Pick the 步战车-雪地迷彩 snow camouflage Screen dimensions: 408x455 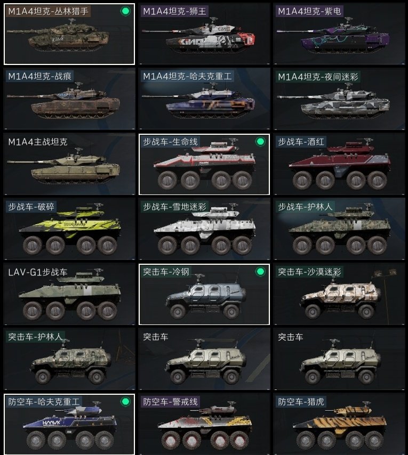(x=204, y=229)
